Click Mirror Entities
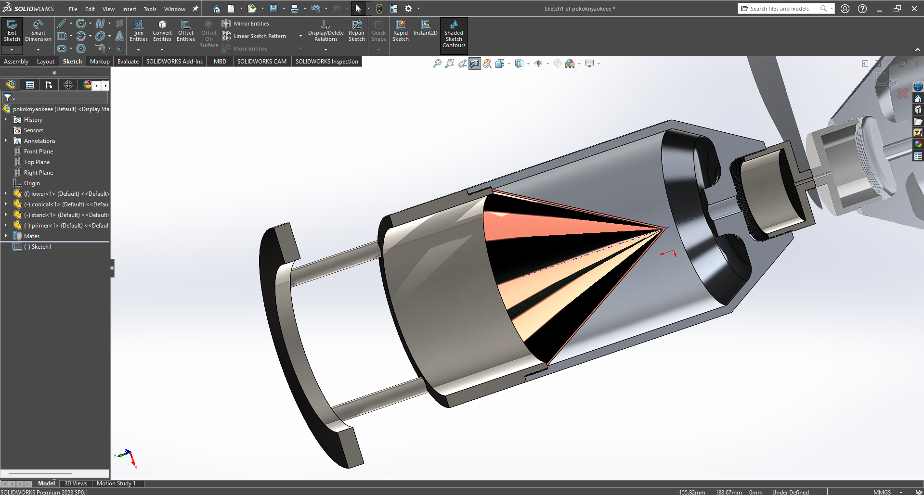Viewport: 924px width, 495px height. coord(246,24)
